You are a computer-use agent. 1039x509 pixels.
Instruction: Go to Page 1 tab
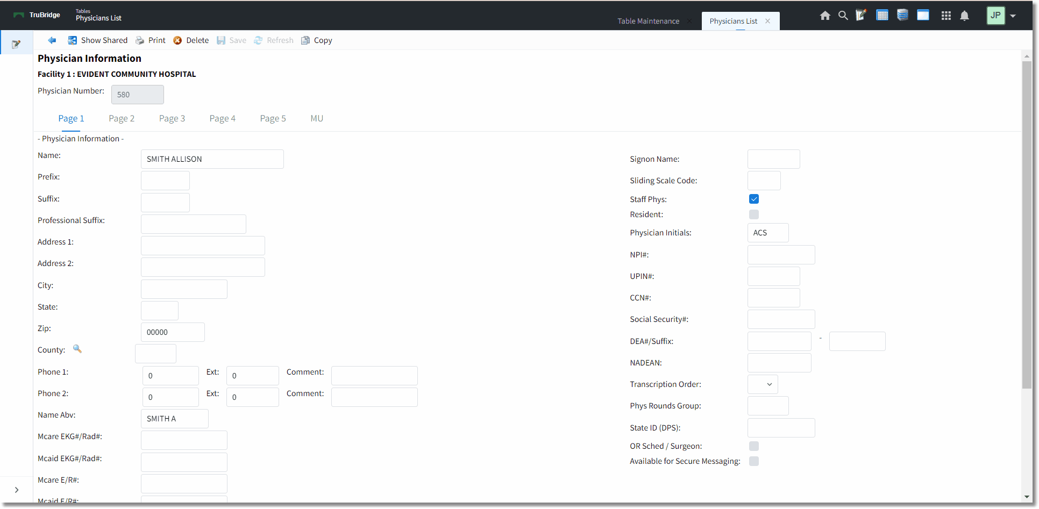(x=71, y=118)
